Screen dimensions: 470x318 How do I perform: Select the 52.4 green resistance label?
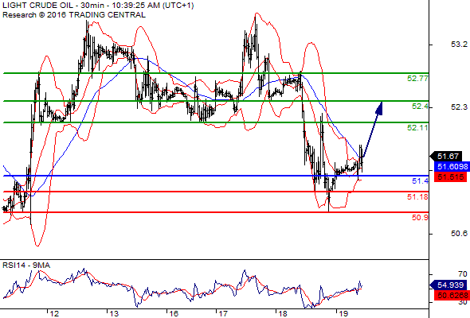point(420,107)
